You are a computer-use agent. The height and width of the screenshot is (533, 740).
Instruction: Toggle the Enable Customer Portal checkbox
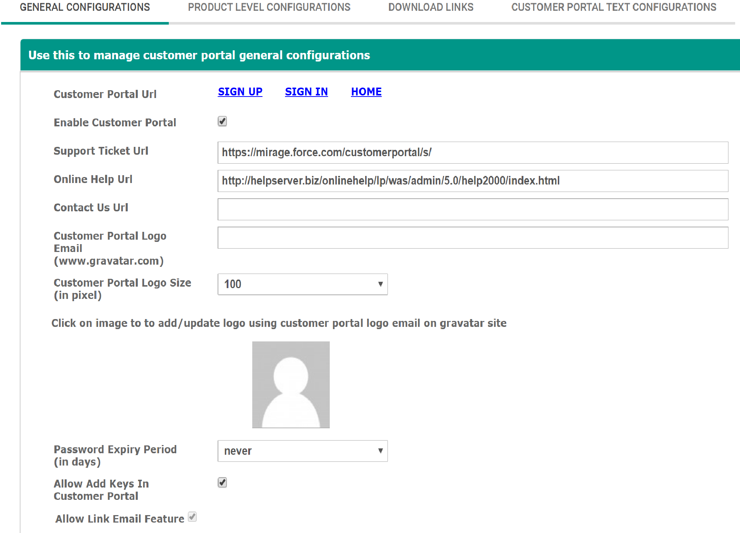point(222,122)
